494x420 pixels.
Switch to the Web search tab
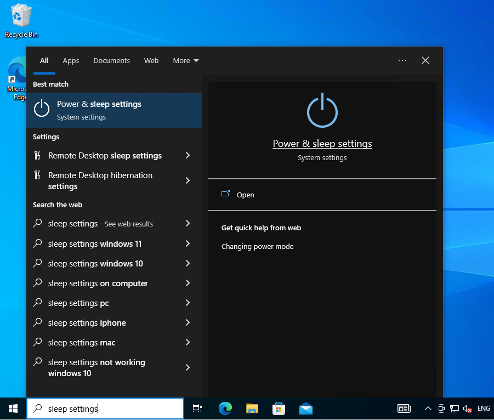[151, 60]
